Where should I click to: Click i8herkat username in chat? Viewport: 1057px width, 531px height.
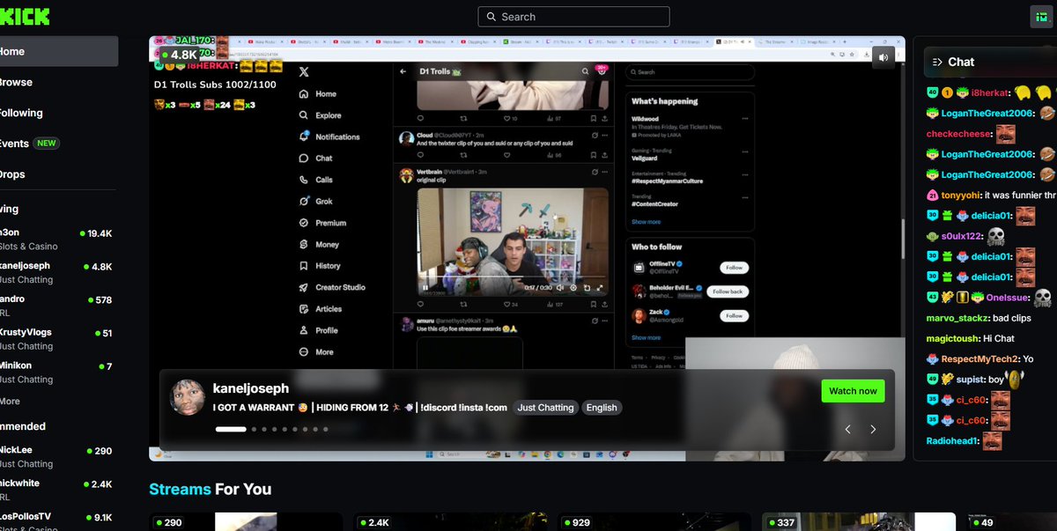(989, 92)
